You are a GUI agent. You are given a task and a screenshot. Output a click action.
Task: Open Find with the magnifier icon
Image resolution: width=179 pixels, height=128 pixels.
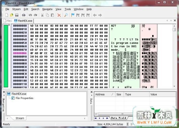tap(66, 15)
